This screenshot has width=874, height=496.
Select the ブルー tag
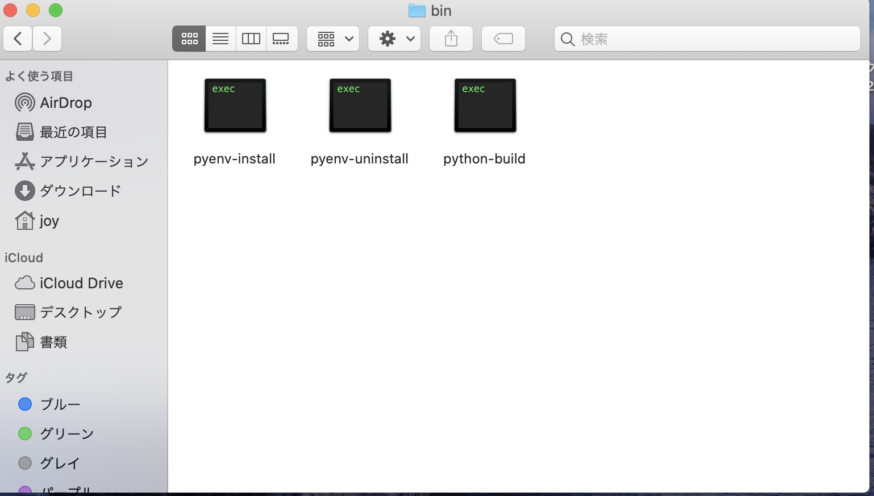pos(84,404)
